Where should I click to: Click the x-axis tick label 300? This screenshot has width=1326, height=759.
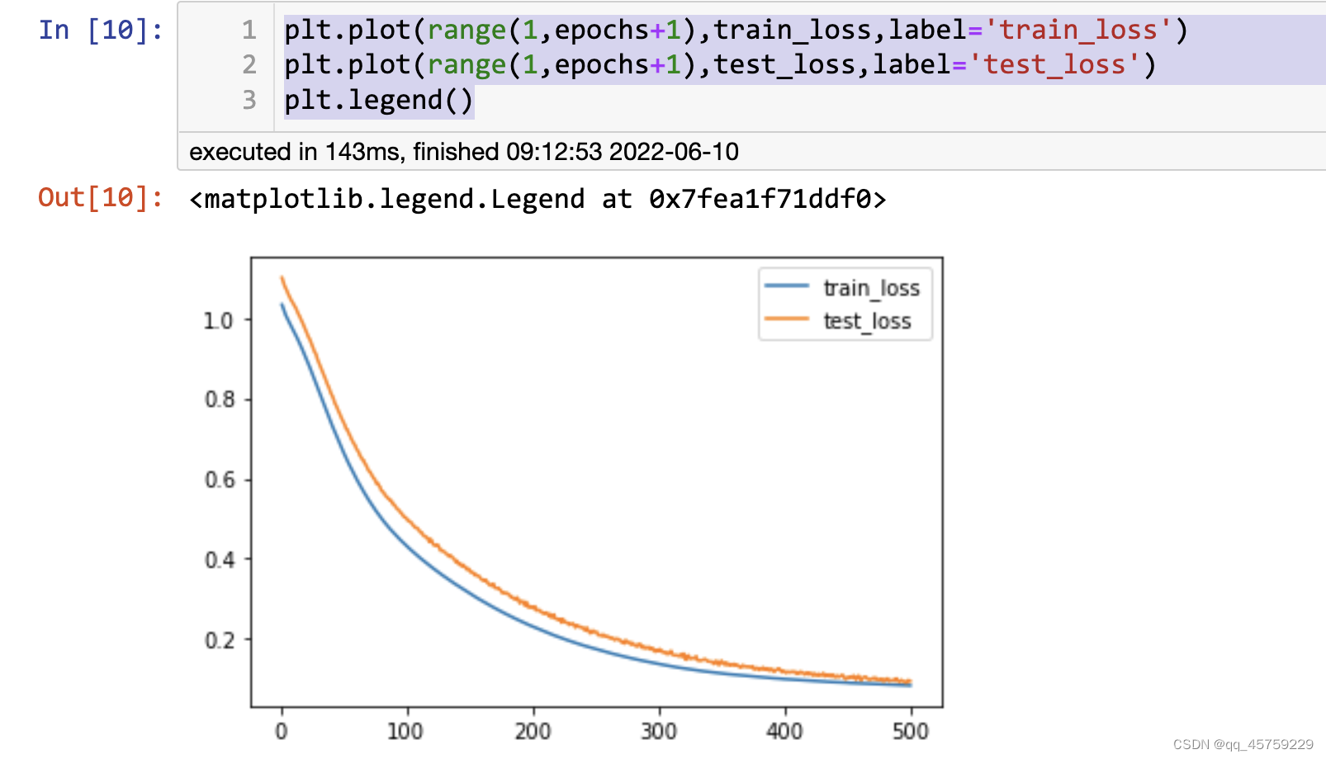(659, 732)
